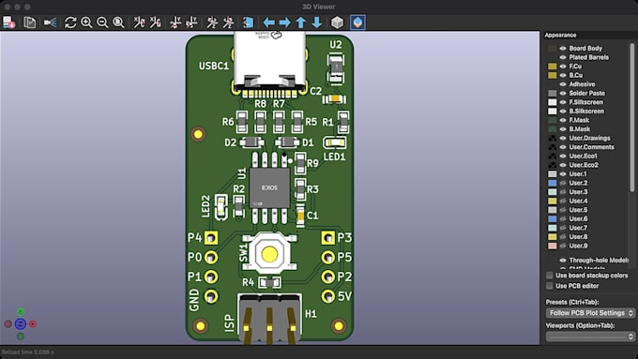This screenshot has width=638, height=359.
Task: Rotate Z counterclockwise toolbar icon
Action: point(228,22)
